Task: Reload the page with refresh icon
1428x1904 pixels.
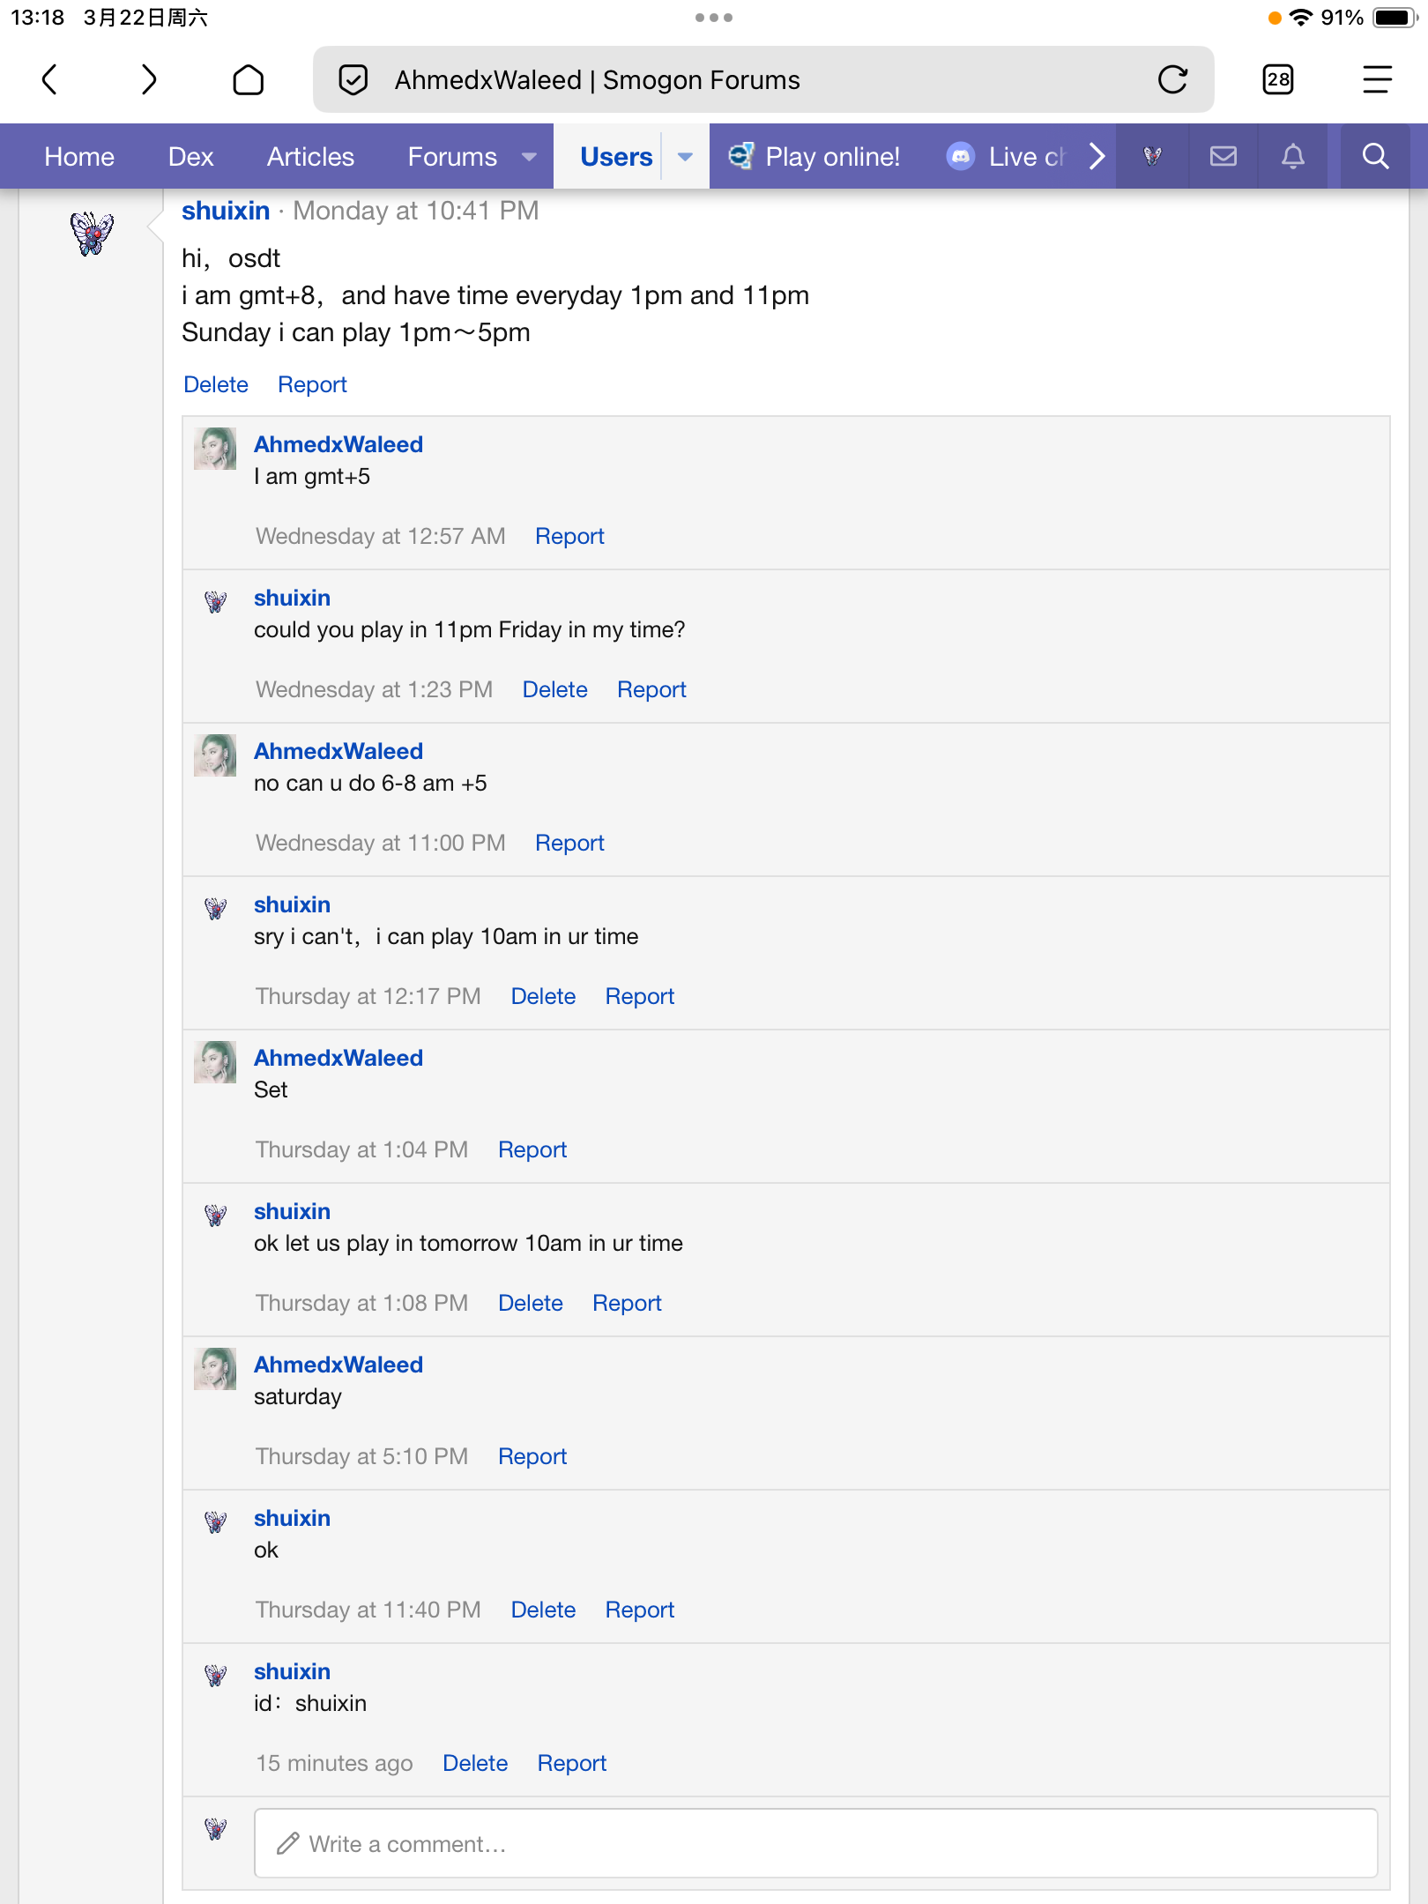Action: (1173, 79)
